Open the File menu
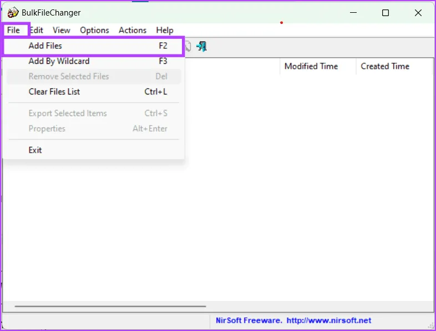Image resolution: width=436 pixels, height=331 pixels. pos(13,30)
